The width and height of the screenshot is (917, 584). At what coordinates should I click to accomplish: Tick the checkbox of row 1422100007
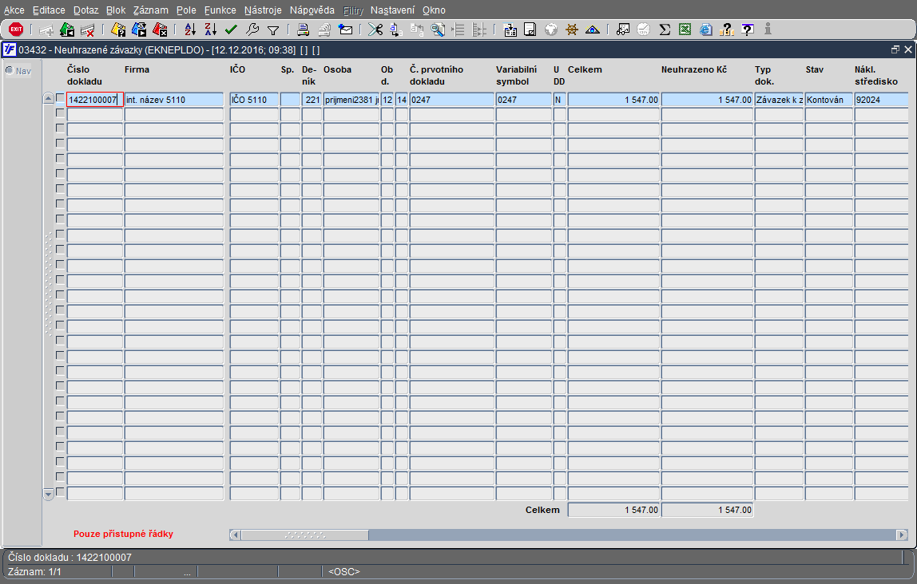(60, 98)
